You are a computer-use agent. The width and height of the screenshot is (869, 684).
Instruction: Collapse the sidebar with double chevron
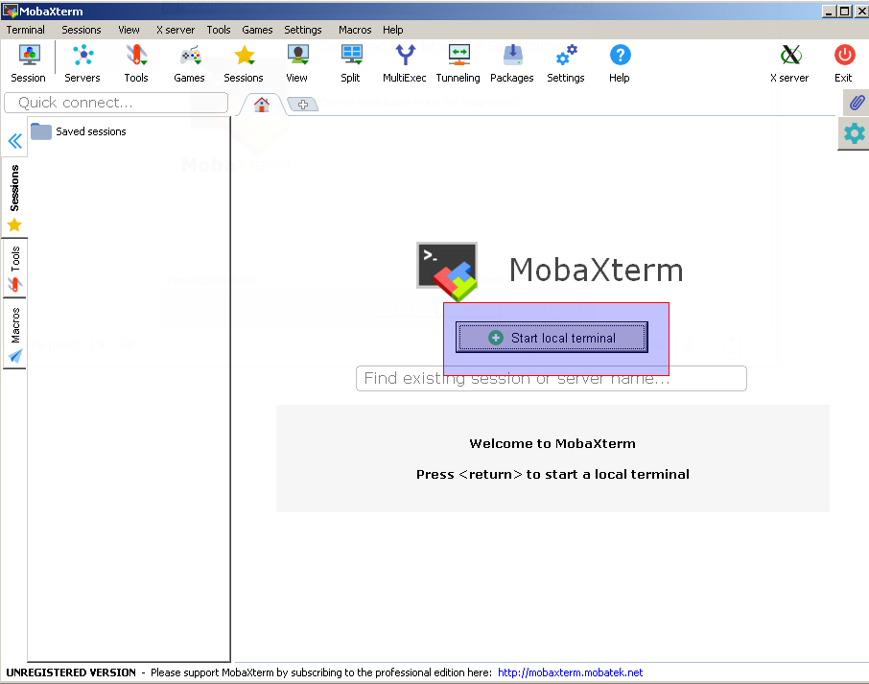tap(15, 141)
